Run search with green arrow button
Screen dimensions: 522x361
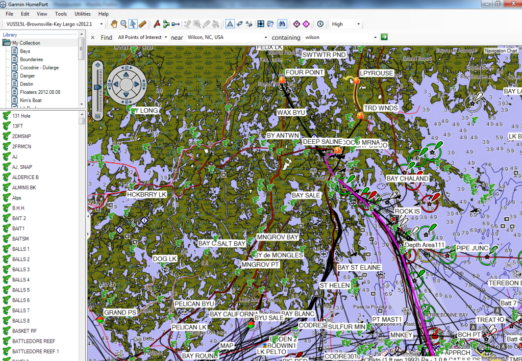pos(384,37)
